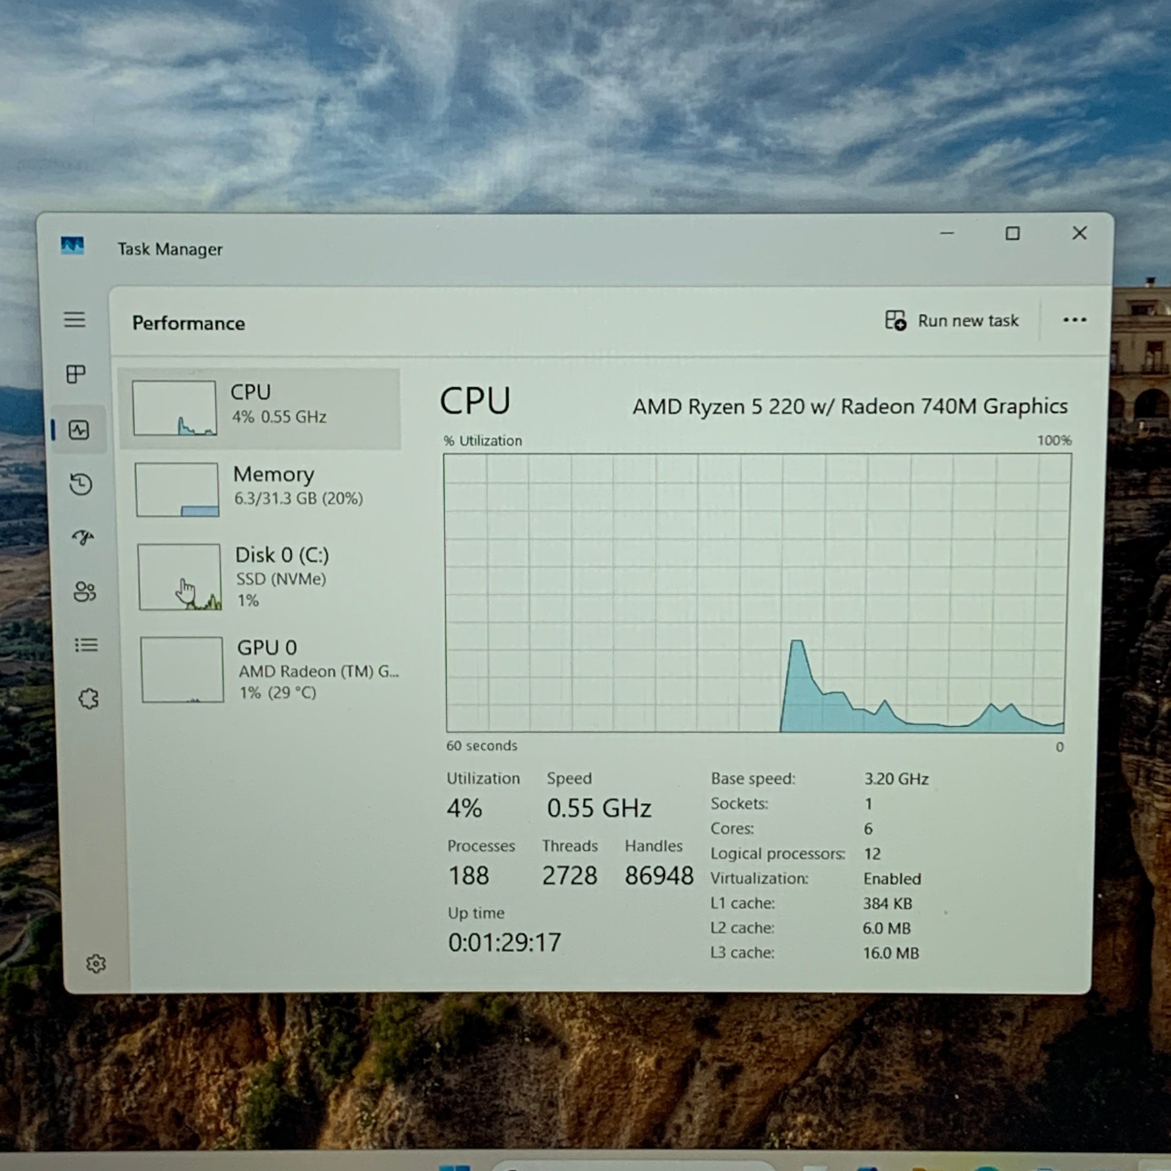Open the Startup apps page icon
This screenshot has width=1171, height=1171.
[83, 537]
